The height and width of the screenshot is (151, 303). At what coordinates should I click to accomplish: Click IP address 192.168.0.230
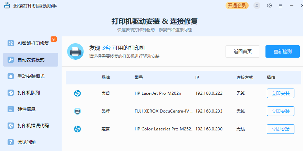(209, 129)
